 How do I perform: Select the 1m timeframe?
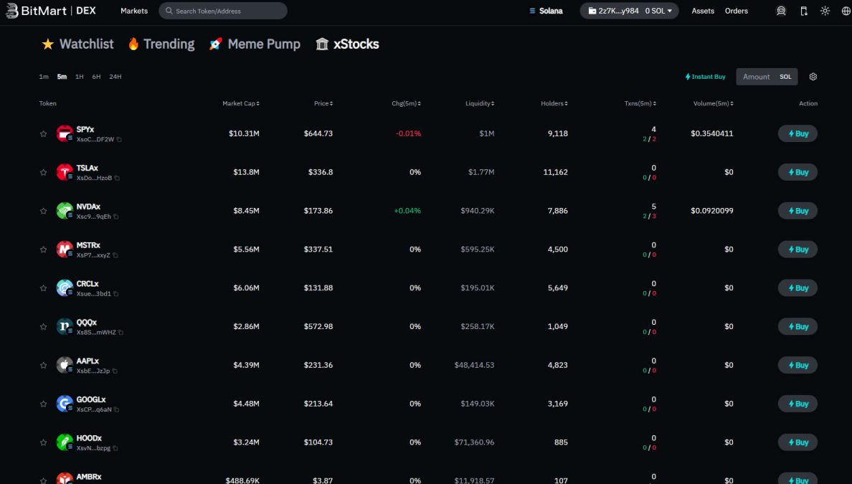click(x=44, y=77)
